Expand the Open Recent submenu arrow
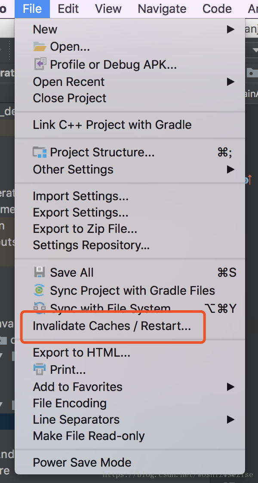258x483 pixels. coord(230,82)
